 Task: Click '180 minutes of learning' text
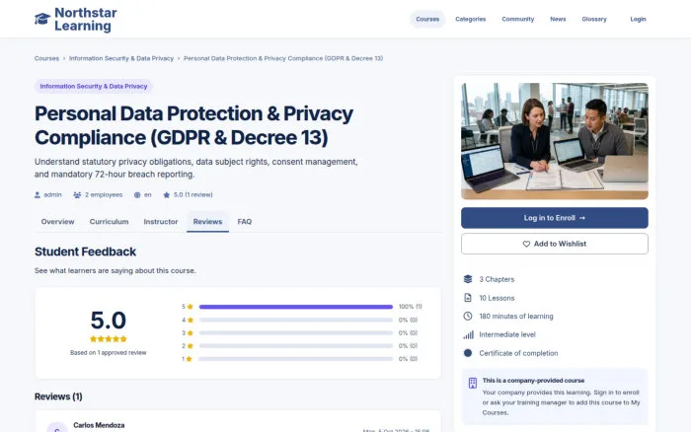pos(516,317)
